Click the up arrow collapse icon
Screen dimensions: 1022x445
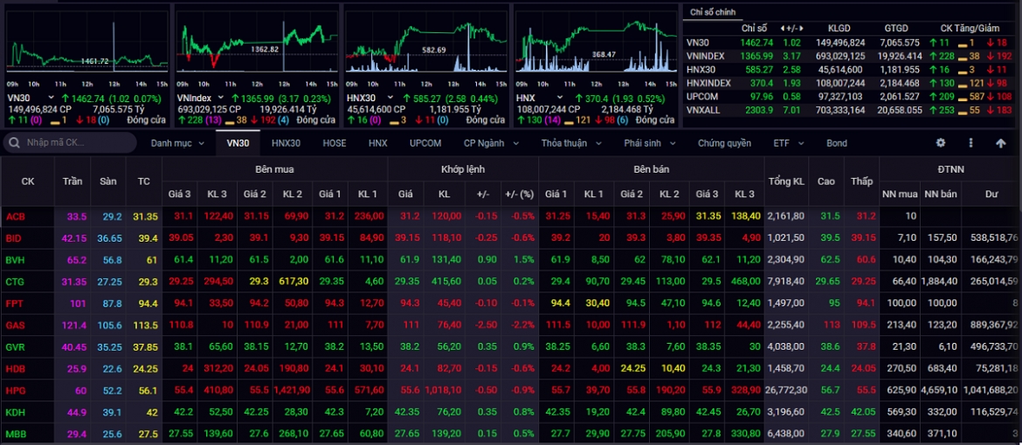[1000, 143]
